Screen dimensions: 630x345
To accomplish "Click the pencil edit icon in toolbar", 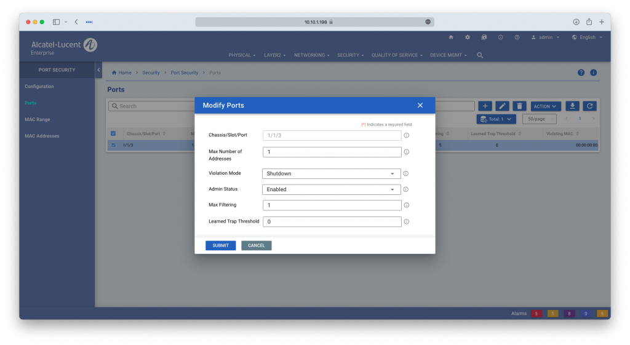I will click(x=502, y=106).
